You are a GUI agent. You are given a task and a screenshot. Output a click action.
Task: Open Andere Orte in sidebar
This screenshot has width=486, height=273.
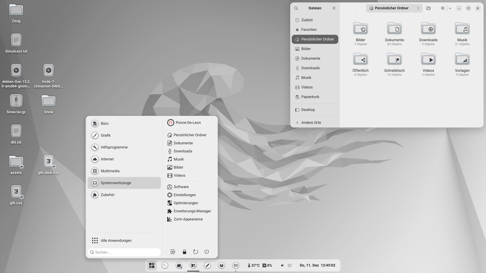point(311,123)
